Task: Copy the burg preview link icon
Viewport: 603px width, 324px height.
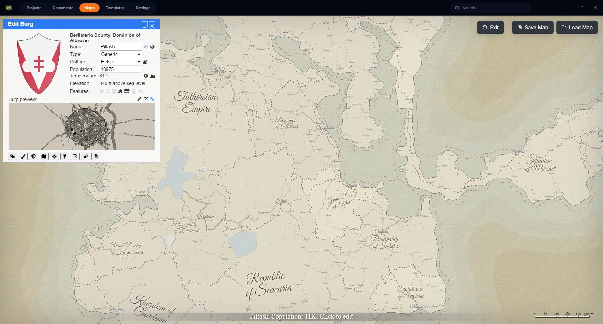Action: tap(153, 99)
